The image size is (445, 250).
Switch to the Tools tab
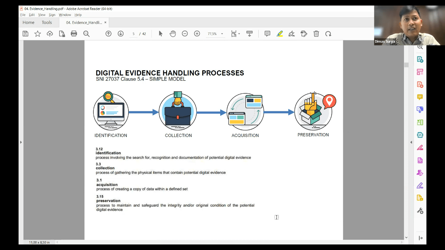pyautogui.click(x=47, y=22)
